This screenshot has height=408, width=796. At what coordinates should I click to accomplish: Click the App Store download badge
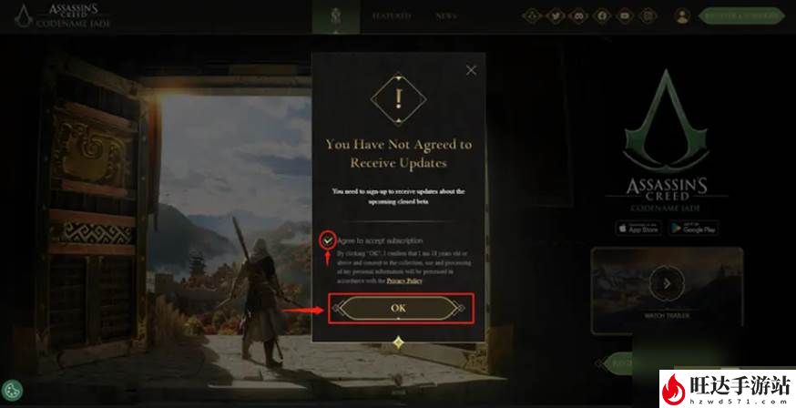(x=638, y=228)
